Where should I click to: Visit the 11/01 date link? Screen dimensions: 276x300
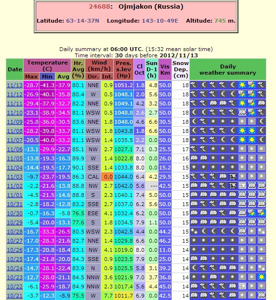[x=15, y=195]
